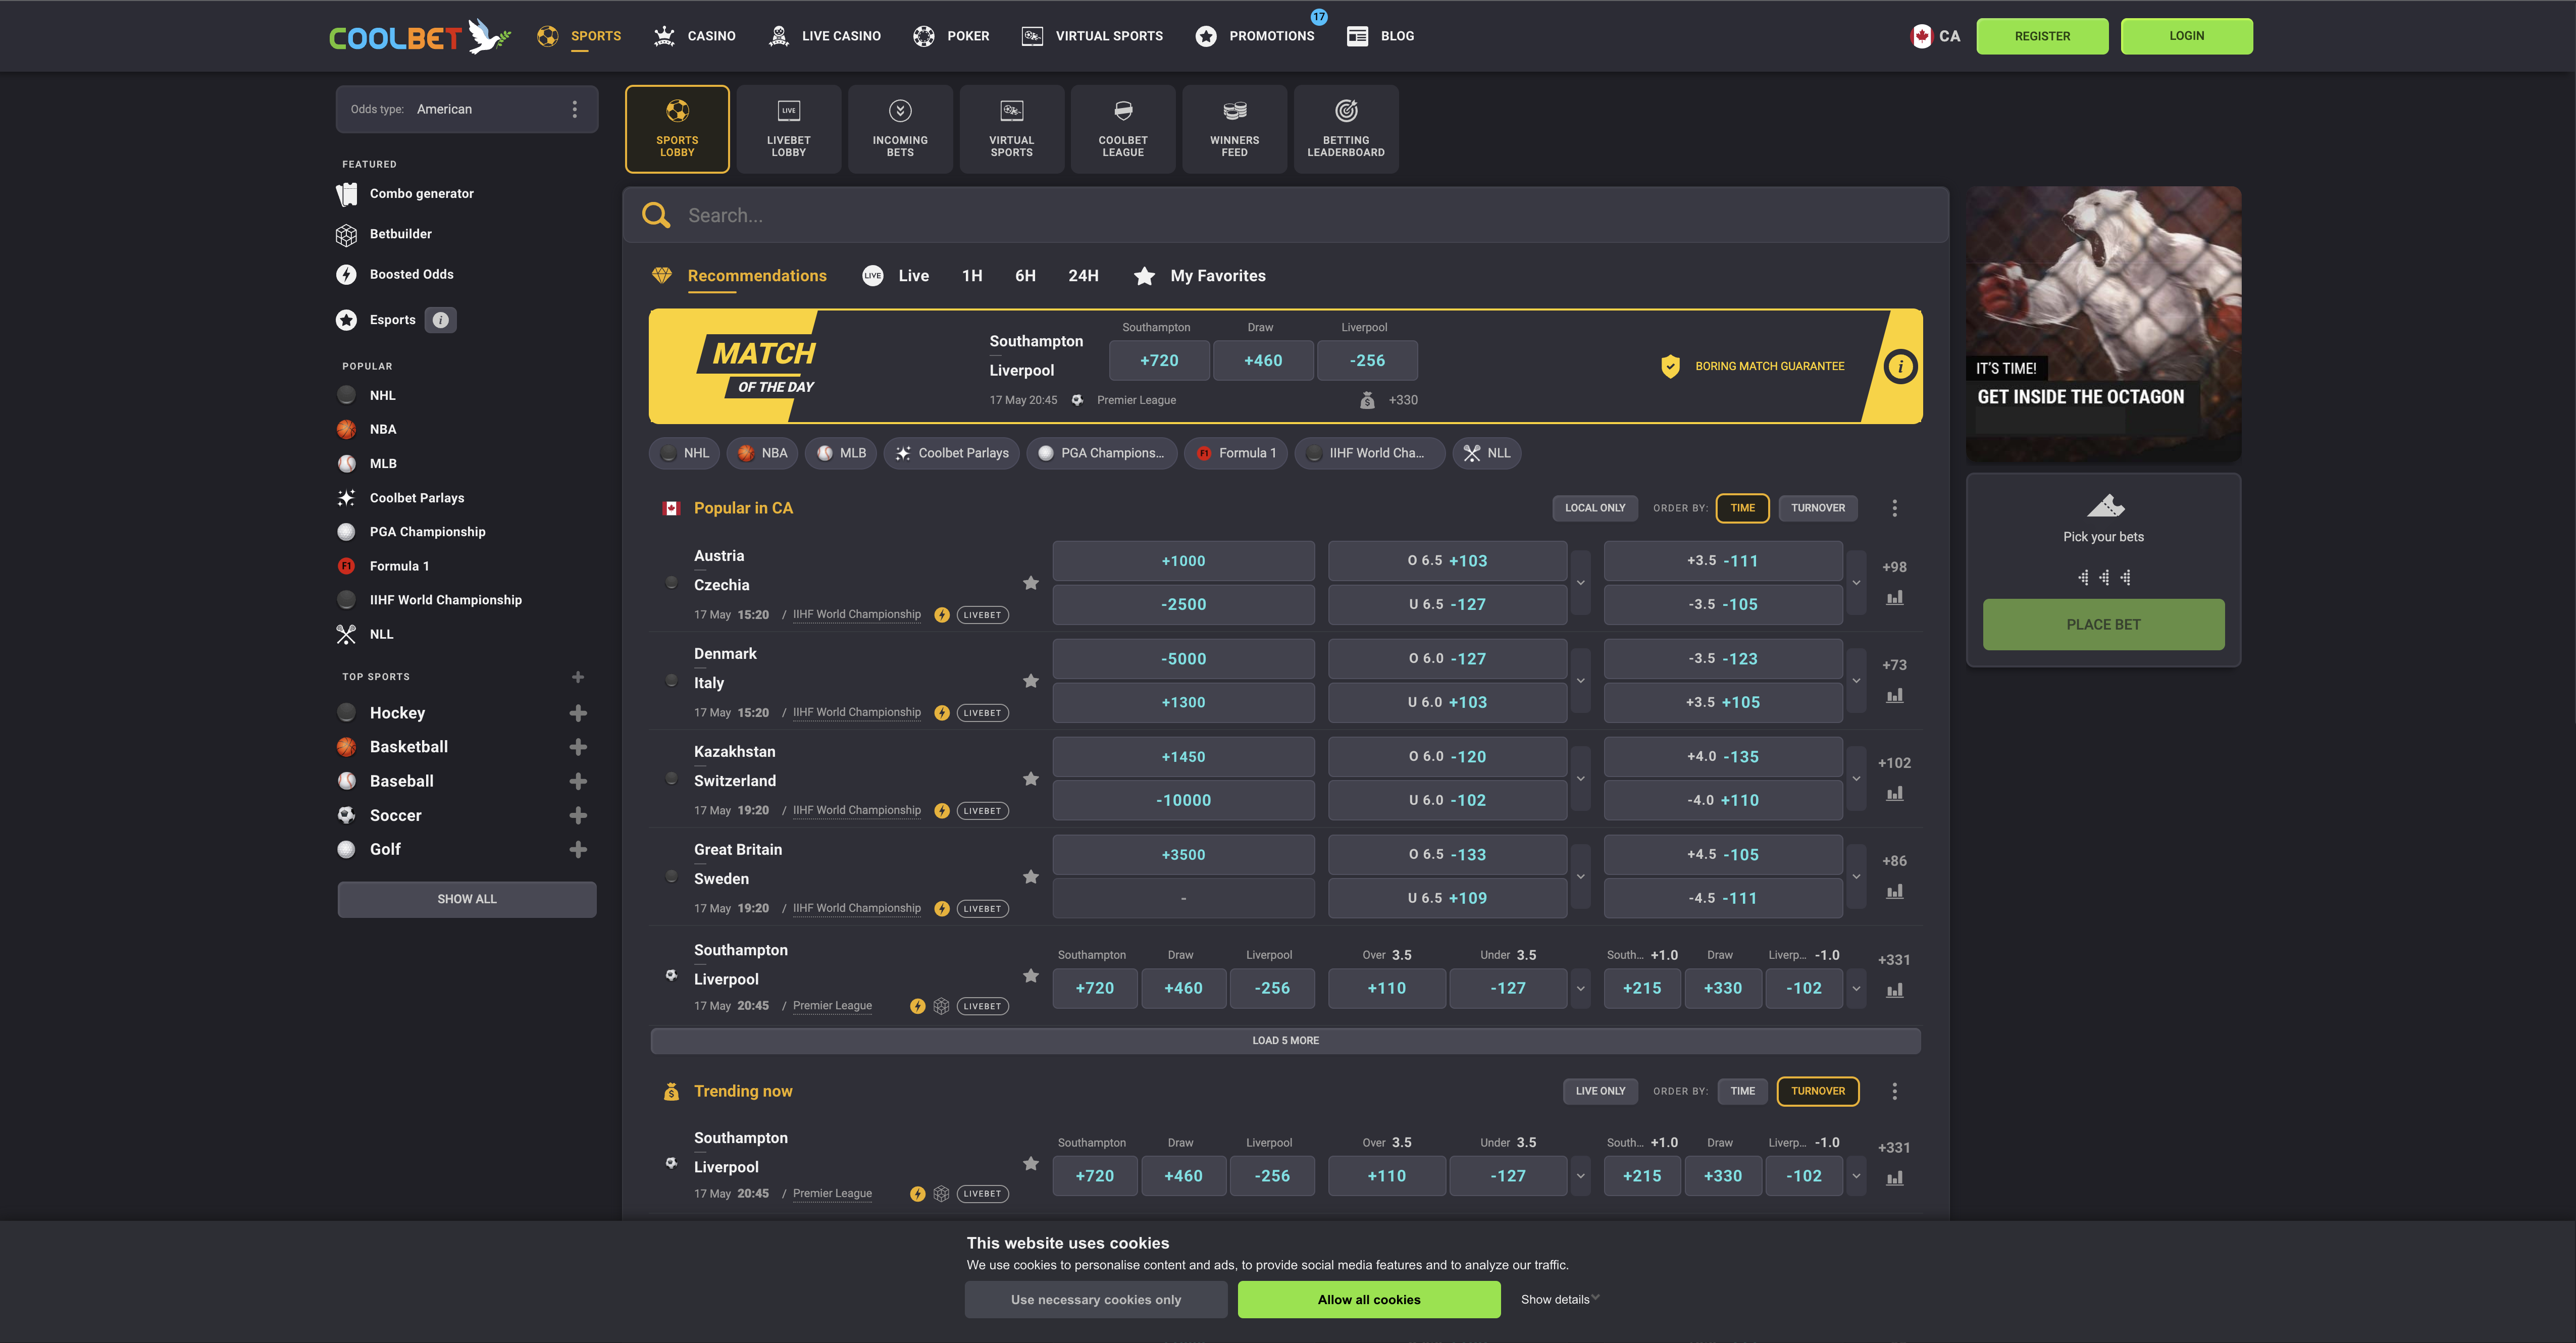Image resolution: width=2576 pixels, height=1343 pixels.
Task: Open Betbuilder from the featured sidebar
Action: pos(400,234)
